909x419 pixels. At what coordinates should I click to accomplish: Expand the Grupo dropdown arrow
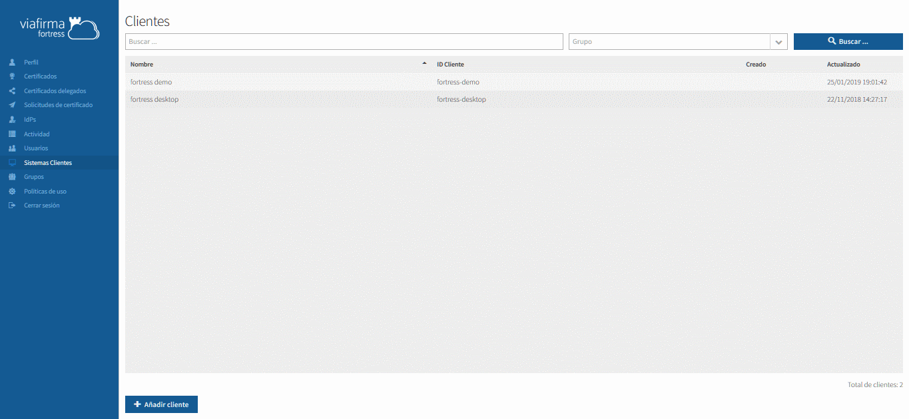[x=778, y=42]
